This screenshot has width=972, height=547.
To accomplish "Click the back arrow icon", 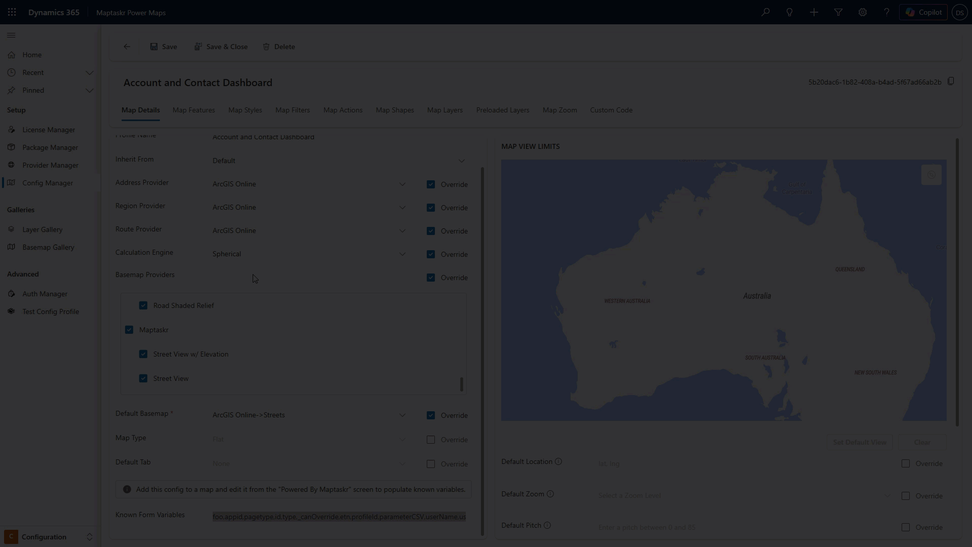I will point(127,47).
